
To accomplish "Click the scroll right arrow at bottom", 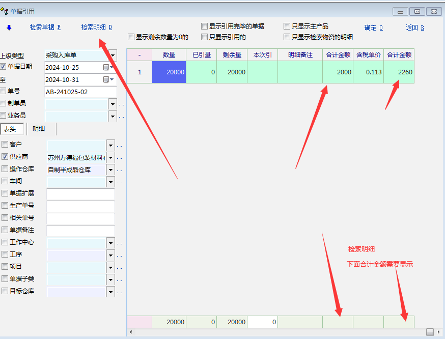I will tap(439, 332).
